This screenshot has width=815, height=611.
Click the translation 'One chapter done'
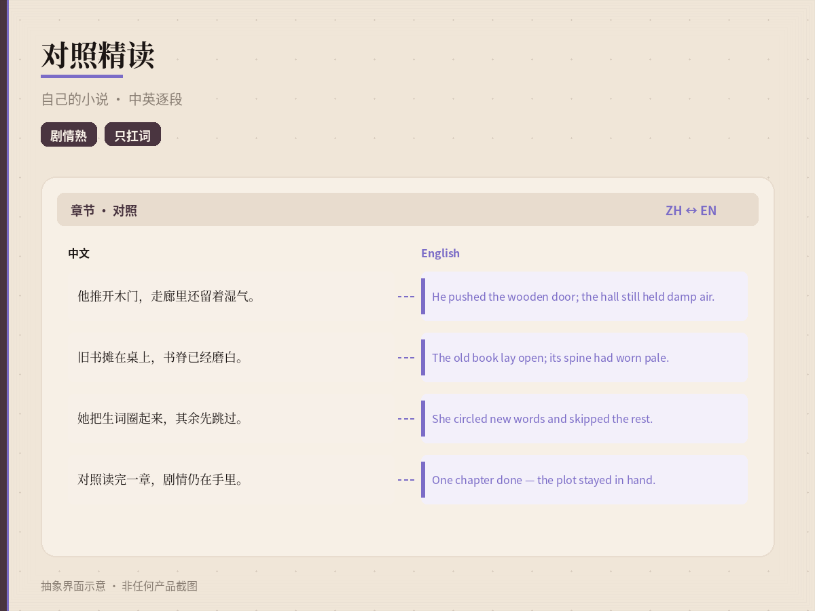(x=584, y=479)
